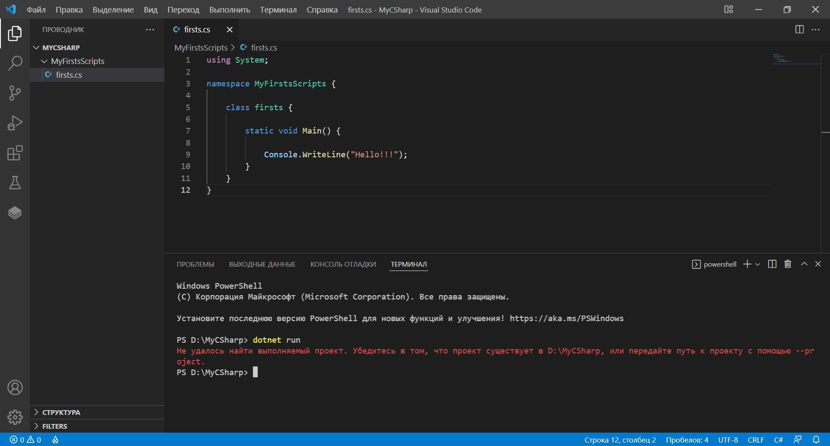Image resolution: width=830 pixels, height=446 pixels.
Task: Split the editor to the right
Action: click(x=799, y=29)
